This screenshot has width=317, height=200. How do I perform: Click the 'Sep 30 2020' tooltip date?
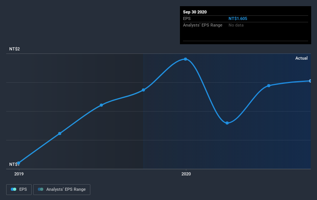pyautogui.click(x=195, y=12)
